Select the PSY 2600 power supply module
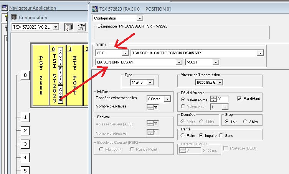Screen dimensions: 289x174 tap(41, 75)
